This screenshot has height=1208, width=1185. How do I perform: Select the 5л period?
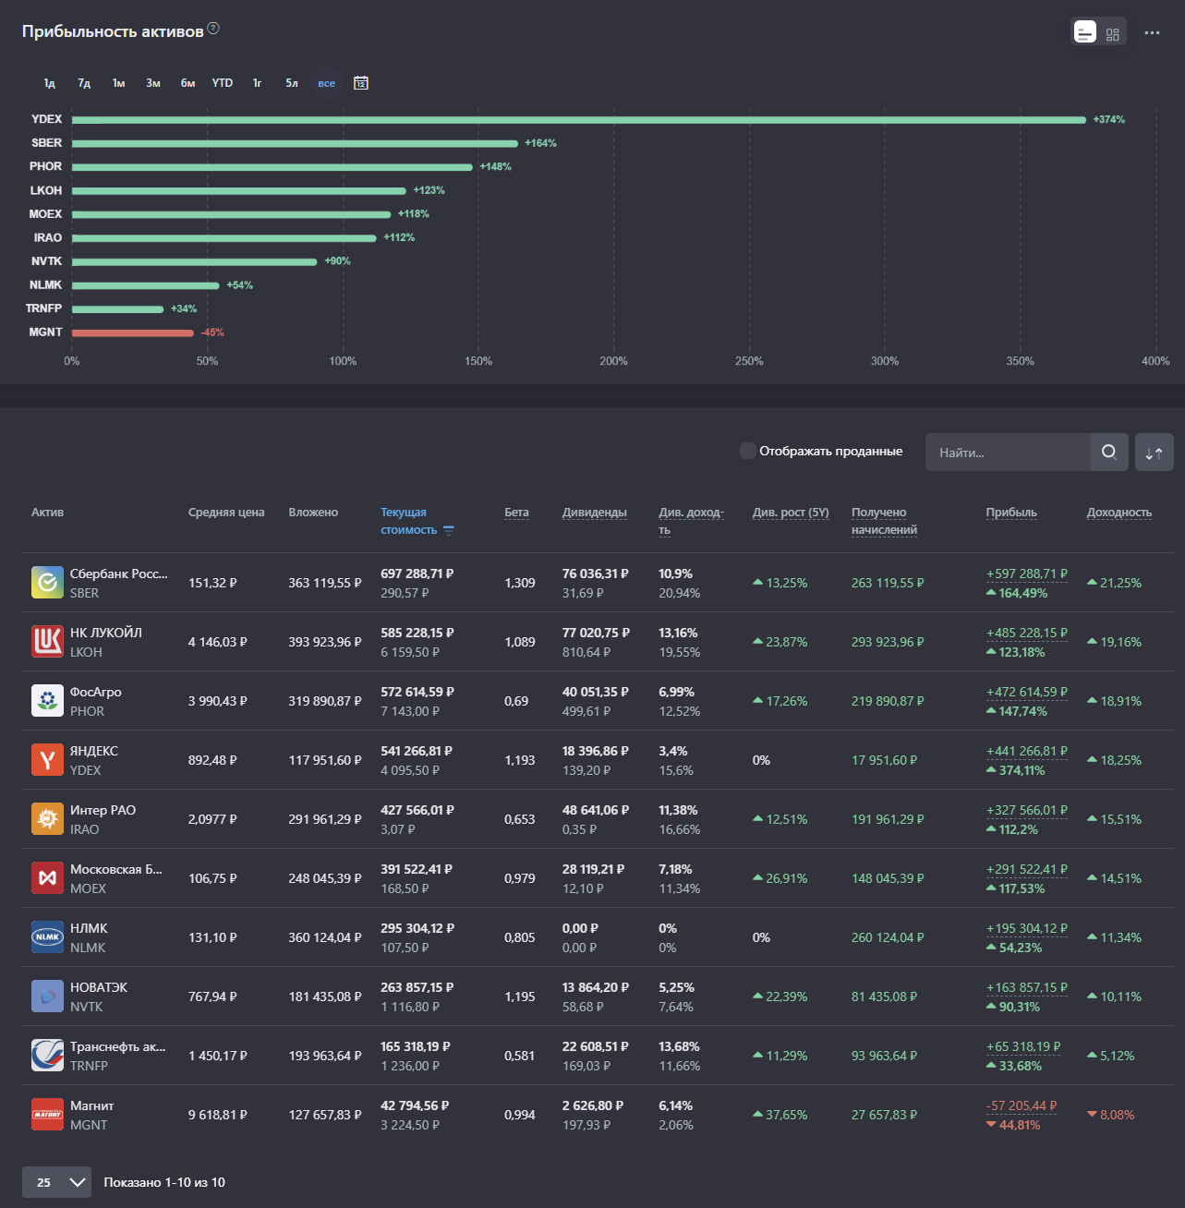(292, 83)
